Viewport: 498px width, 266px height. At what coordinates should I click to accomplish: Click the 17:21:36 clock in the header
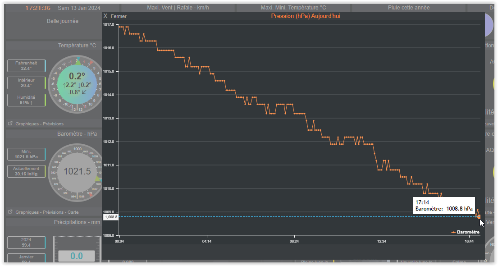tap(38, 8)
